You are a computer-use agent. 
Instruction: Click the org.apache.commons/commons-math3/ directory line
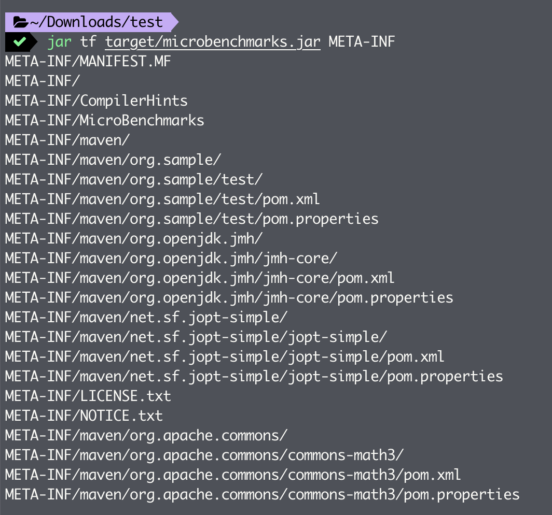point(204,455)
